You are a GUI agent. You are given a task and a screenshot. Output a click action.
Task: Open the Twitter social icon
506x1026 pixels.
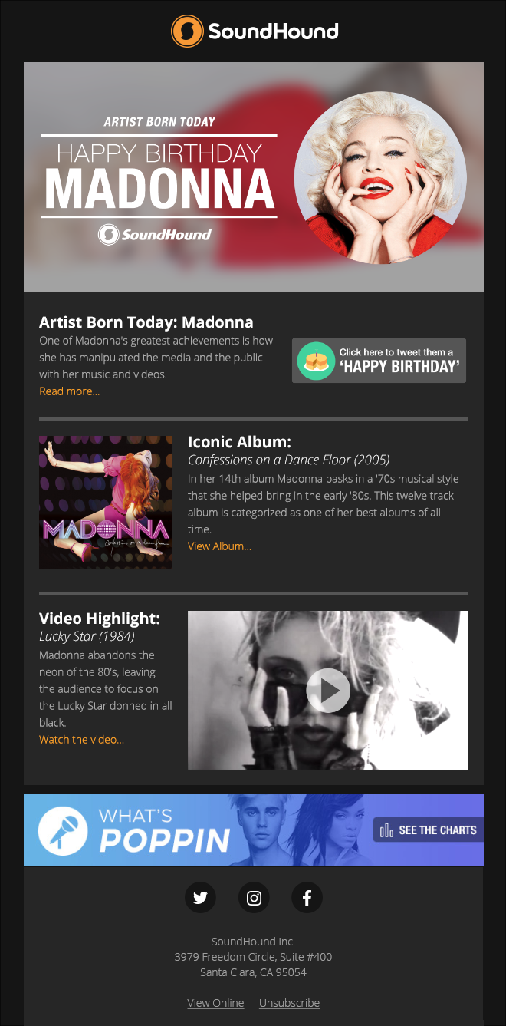click(200, 897)
